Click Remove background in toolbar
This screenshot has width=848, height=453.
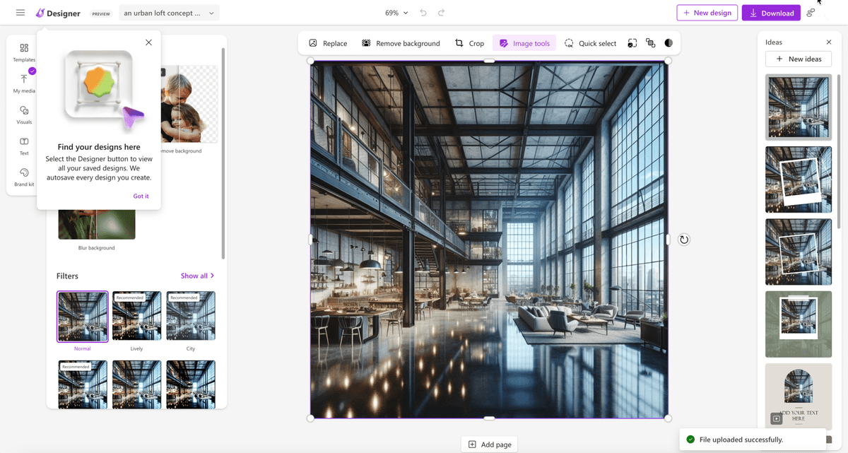click(401, 43)
